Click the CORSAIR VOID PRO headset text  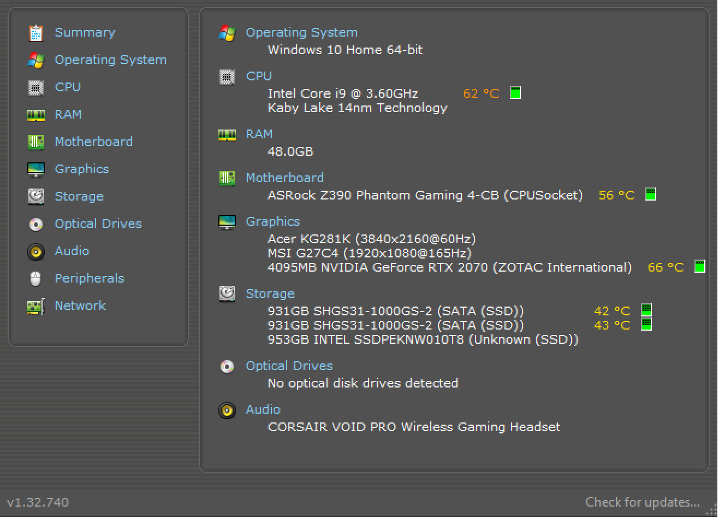coord(414,427)
